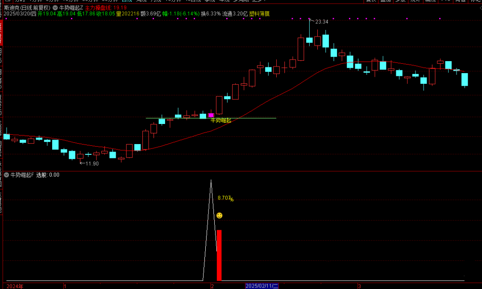This screenshot has width=482, height=289.
Task: Click the red signal bar in sub-chart
Action: click(219, 255)
